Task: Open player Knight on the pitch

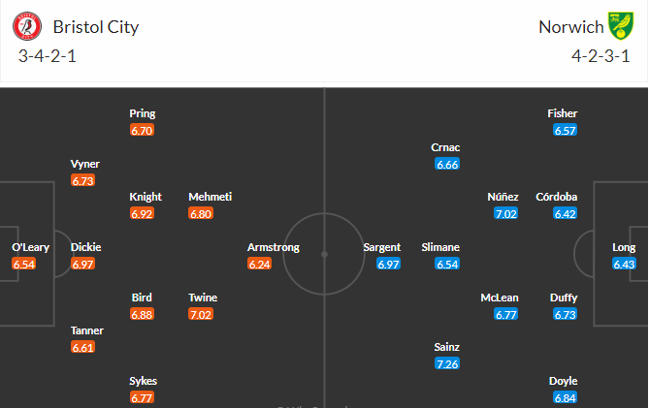Action: [146, 197]
